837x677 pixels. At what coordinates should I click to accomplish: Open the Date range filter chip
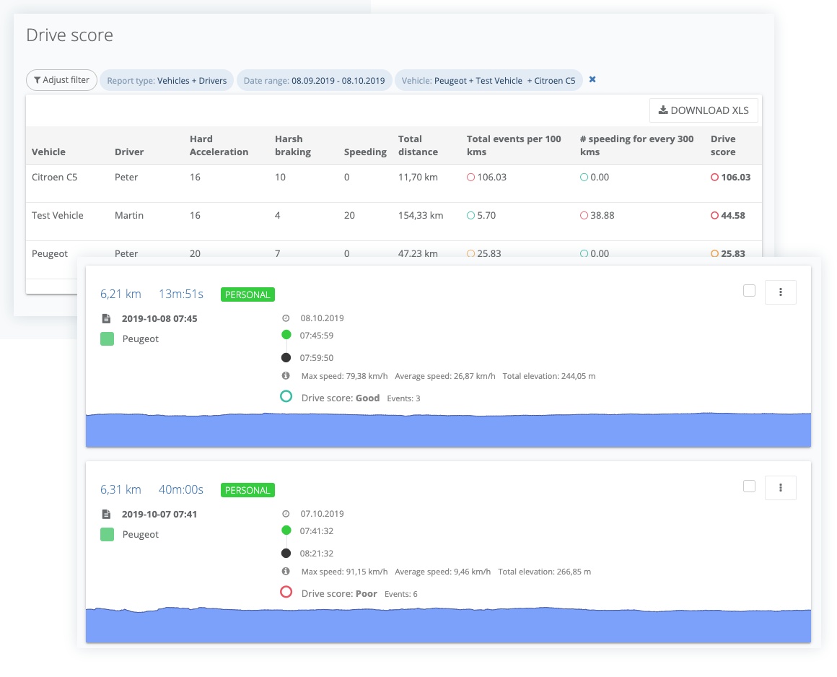[314, 80]
